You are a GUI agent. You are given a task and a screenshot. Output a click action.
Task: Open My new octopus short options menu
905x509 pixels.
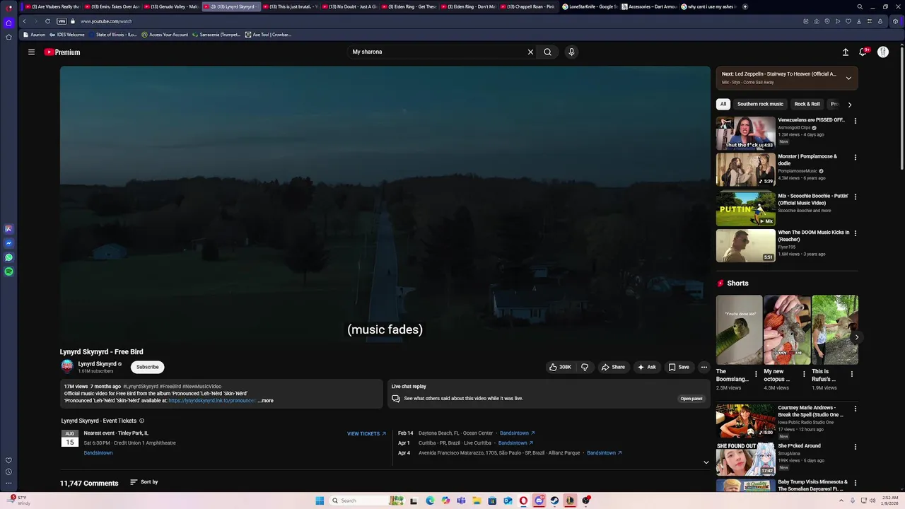click(804, 374)
